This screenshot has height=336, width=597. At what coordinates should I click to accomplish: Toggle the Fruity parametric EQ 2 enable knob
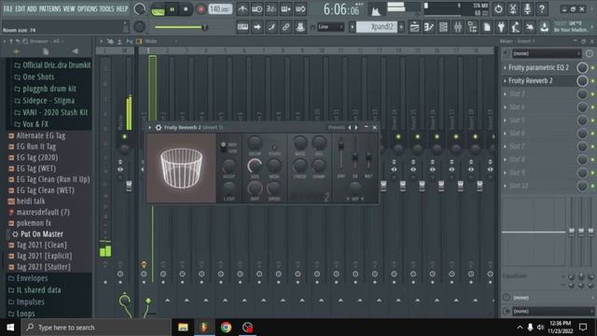582,68
